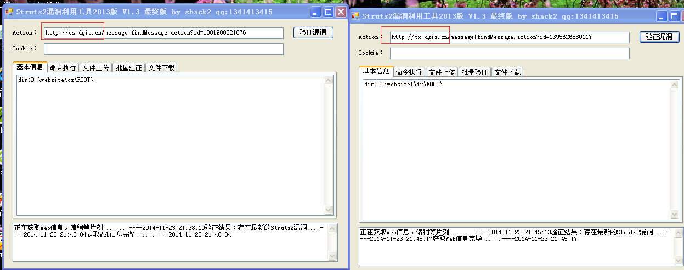
Task: Click the Cookie field in right window
Action: click(510, 53)
